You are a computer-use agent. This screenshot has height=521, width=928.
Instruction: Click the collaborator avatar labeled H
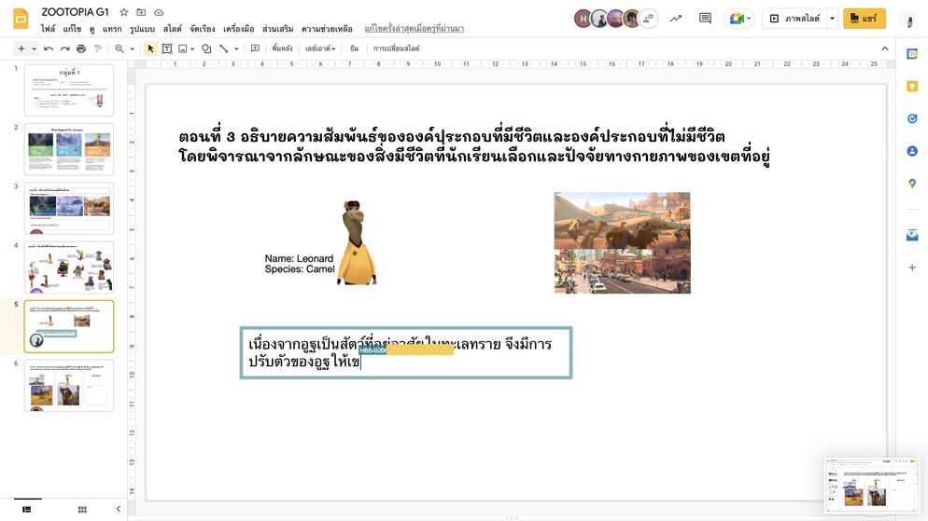point(583,19)
